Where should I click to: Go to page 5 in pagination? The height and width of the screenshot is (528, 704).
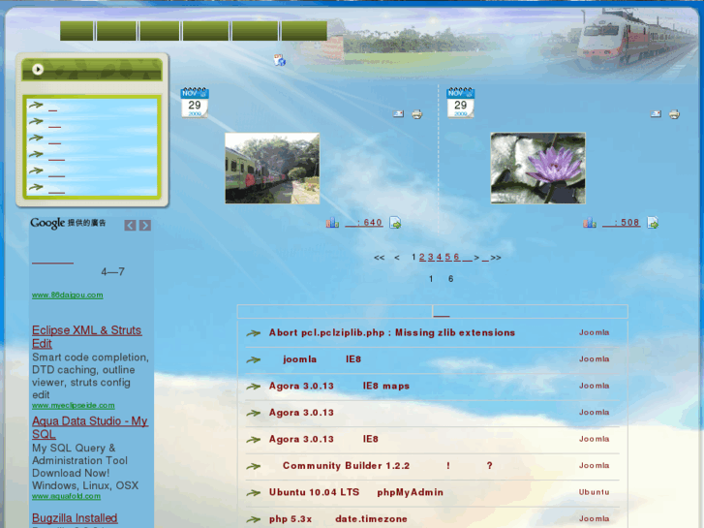coord(447,257)
